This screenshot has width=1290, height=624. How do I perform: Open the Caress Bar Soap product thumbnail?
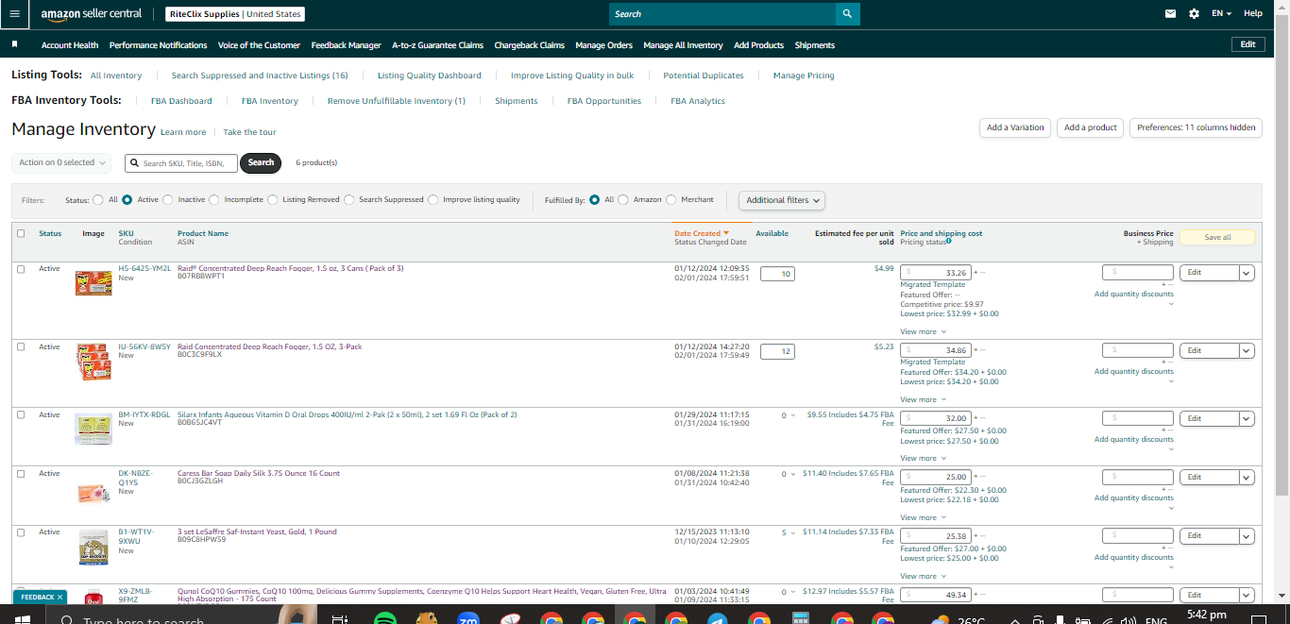coord(93,492)
